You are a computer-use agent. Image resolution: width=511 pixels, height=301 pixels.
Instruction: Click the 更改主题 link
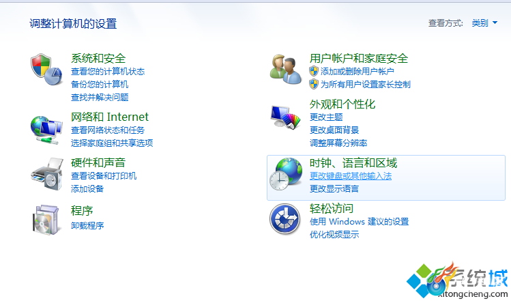point(326,117)
